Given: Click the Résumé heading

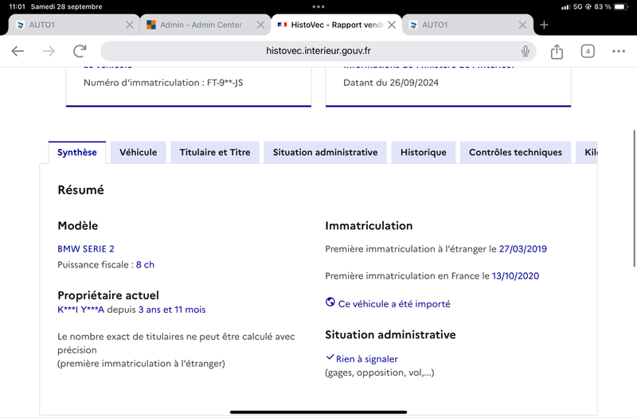Looking at the screenshot, I should pyautogui.click(x=81, y=189).
